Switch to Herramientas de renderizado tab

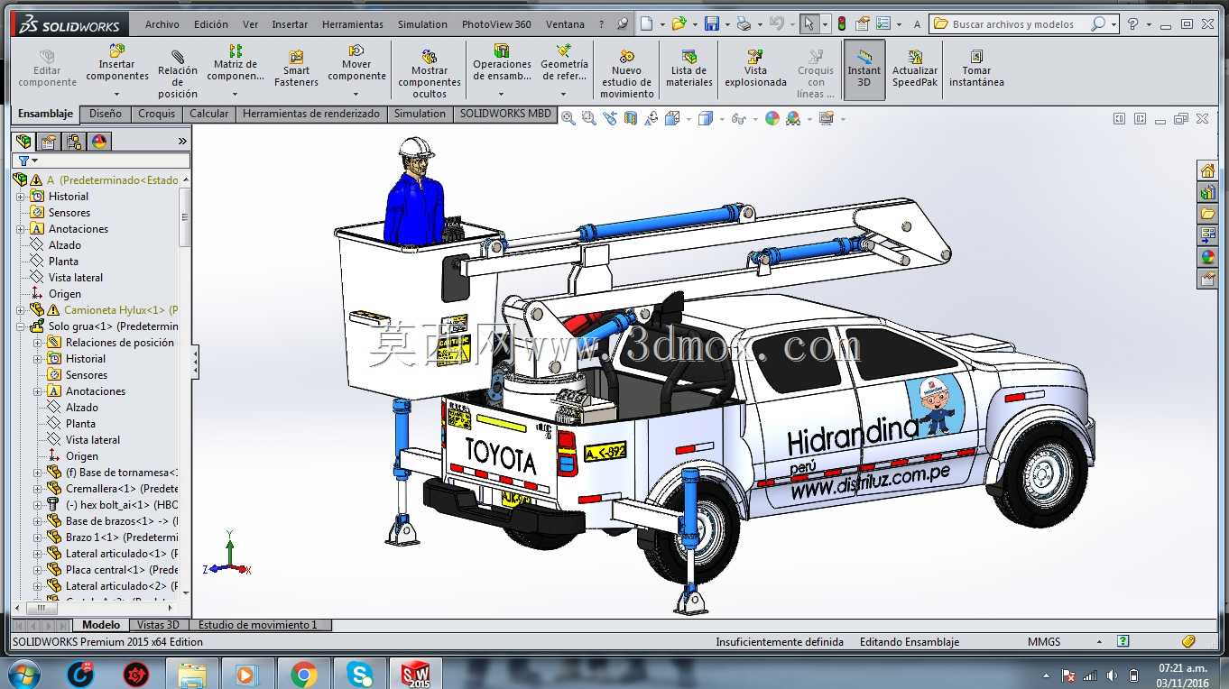(x=311, y=114)
